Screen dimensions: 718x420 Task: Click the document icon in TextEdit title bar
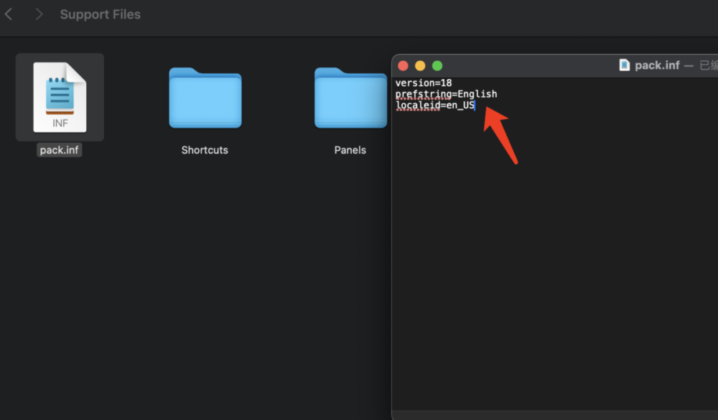pos(625,65)
